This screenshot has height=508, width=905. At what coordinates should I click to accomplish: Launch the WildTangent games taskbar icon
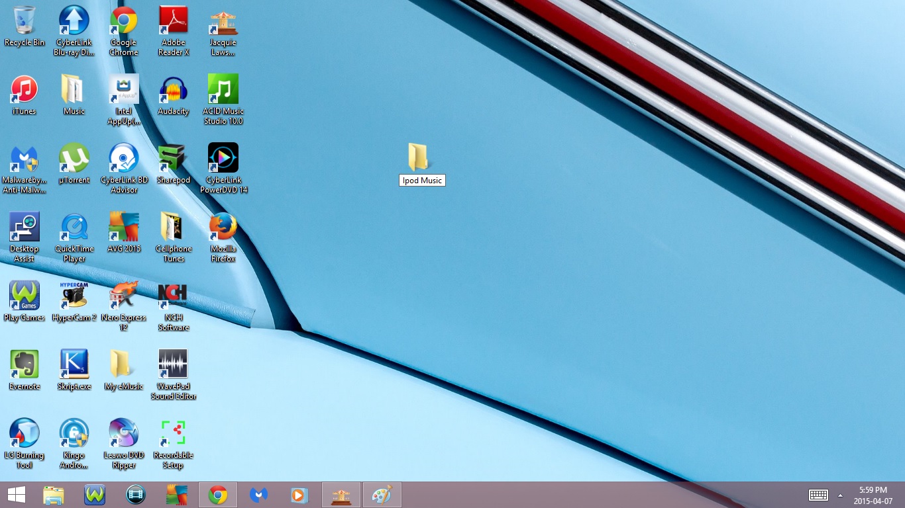[95, 495]
